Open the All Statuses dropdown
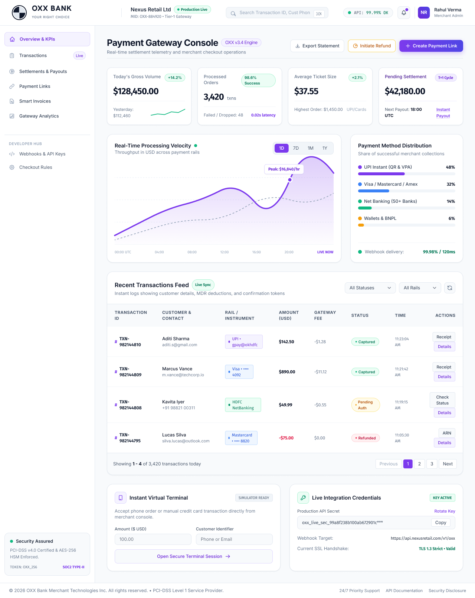 tap(370, 288)
